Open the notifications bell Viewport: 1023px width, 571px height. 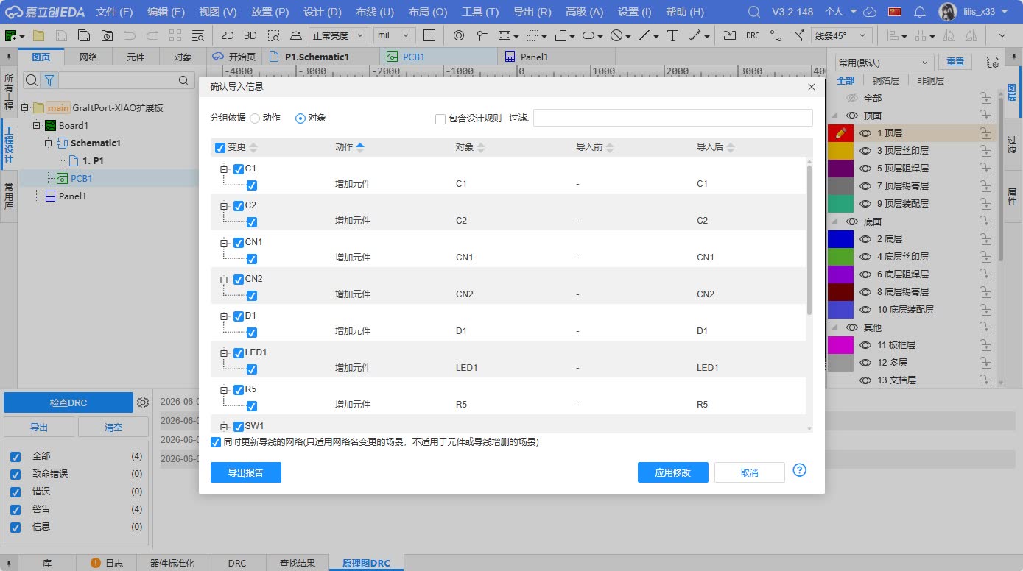pos(919,12)
